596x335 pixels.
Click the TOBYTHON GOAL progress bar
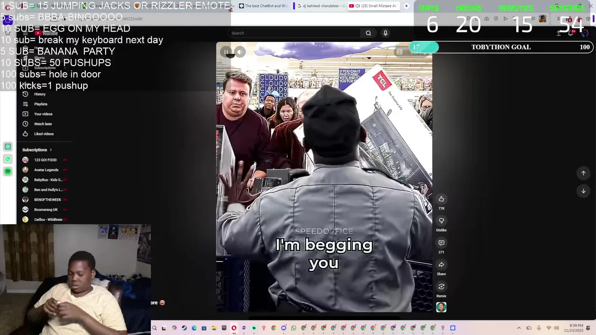[501, 47]
